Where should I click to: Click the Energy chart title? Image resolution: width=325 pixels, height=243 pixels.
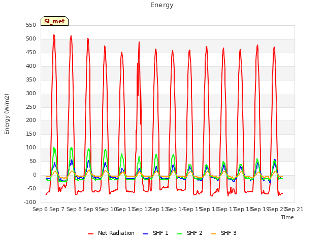coord(162,5)
